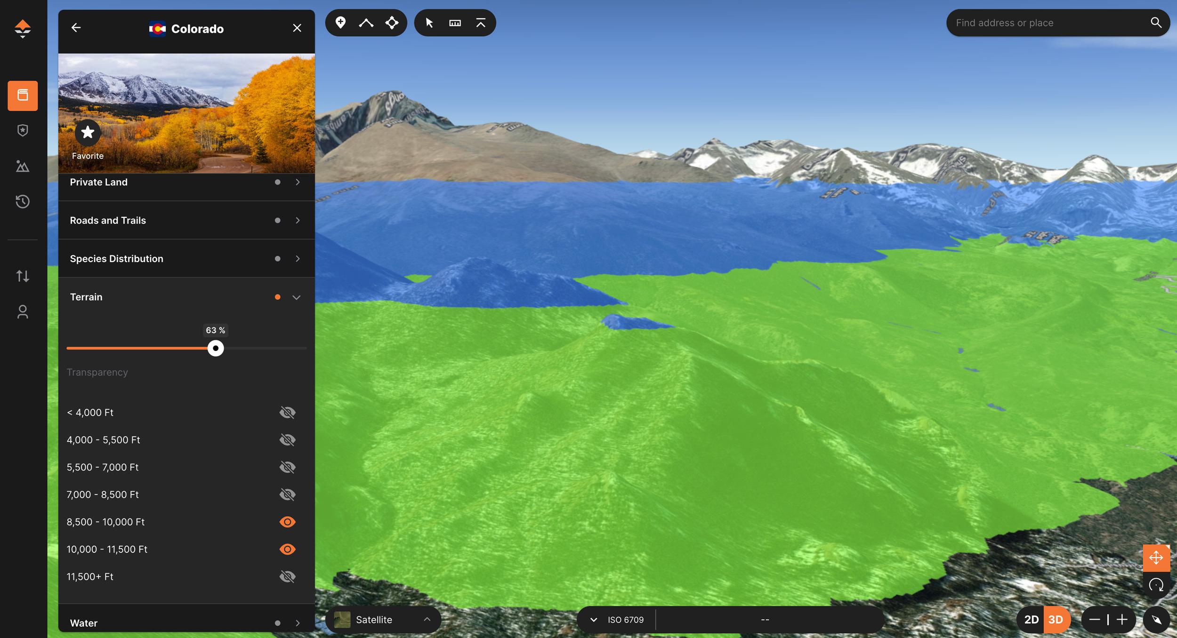The height and width of the screenshot is (638, 1177).
Task: Collapse the Terrain layer section
Action: click(297, 297)
